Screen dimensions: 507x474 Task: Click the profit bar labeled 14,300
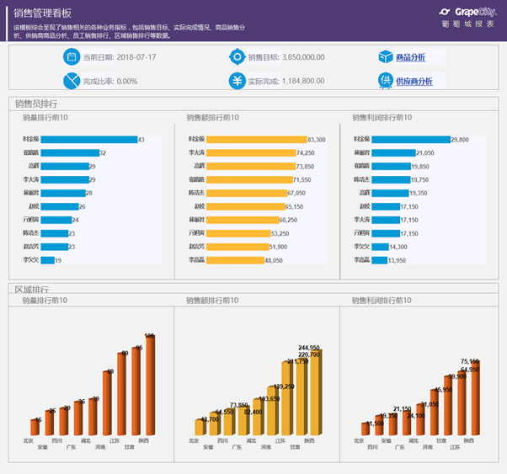(381, 247)
